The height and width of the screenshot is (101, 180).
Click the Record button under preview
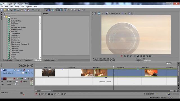pyautogui.click(x=122, y=56)
